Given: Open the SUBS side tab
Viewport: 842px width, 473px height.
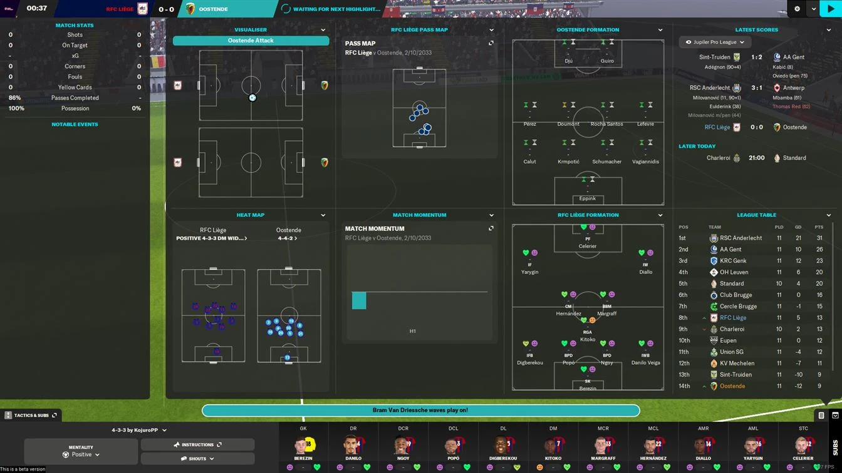Looking at the screenshot, I should pyautogui.click(x=834, y=447).
